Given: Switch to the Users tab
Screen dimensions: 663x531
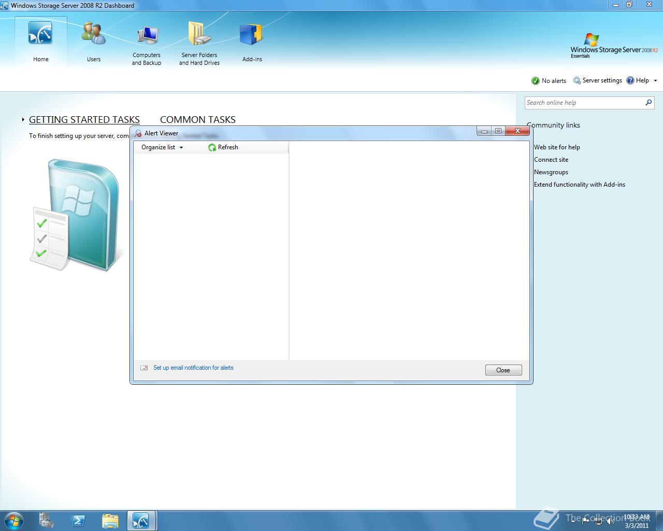Looking at the screenshot, I should (94, 43).
